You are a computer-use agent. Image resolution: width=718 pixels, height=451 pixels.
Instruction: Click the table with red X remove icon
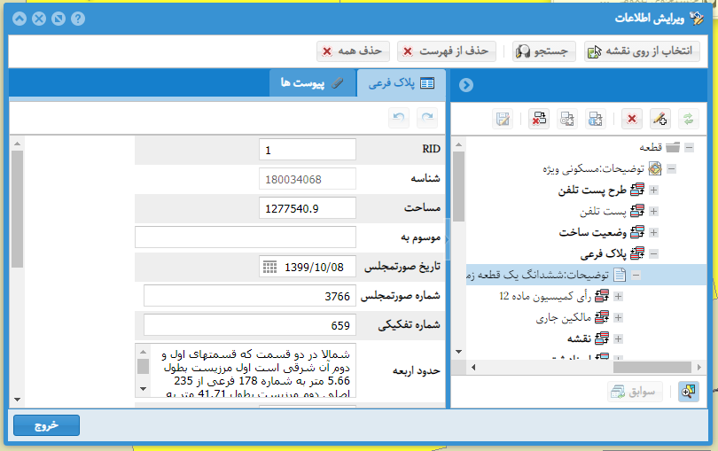539,119
